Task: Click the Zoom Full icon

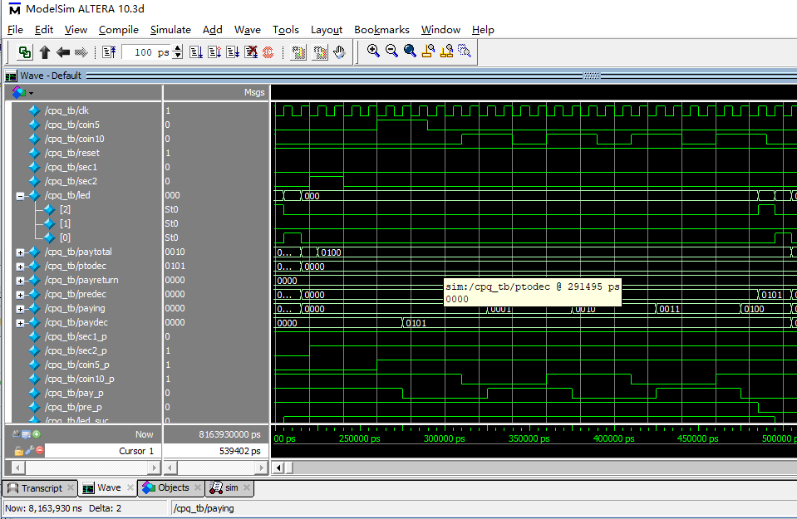Action: [x=410, y=51]
